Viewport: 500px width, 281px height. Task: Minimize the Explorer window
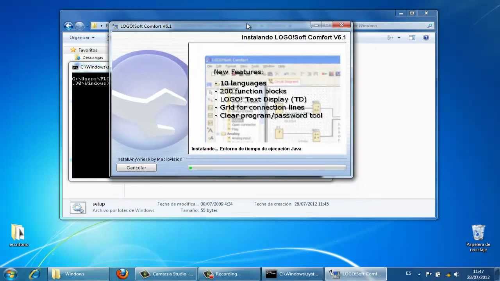point(401,13)
